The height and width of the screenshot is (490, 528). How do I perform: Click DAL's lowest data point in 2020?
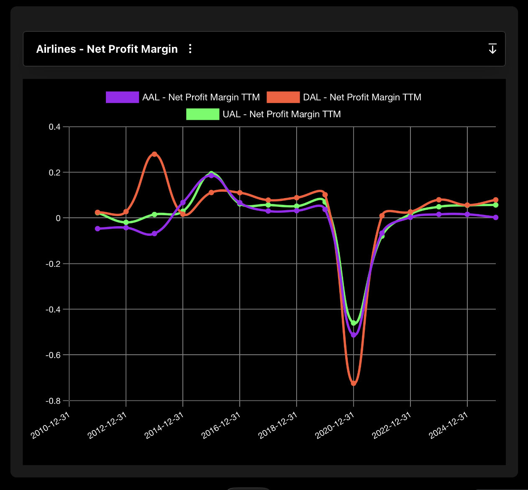tap(353, 383)
